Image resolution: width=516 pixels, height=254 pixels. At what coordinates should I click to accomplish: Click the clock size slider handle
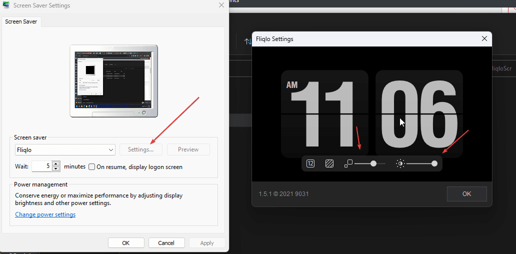pyautogui.click(x=373, y=163)
